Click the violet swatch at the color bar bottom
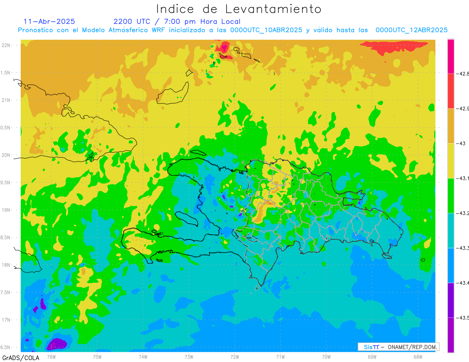The width and height of the screenshot is (469, 362). [451, 335]
